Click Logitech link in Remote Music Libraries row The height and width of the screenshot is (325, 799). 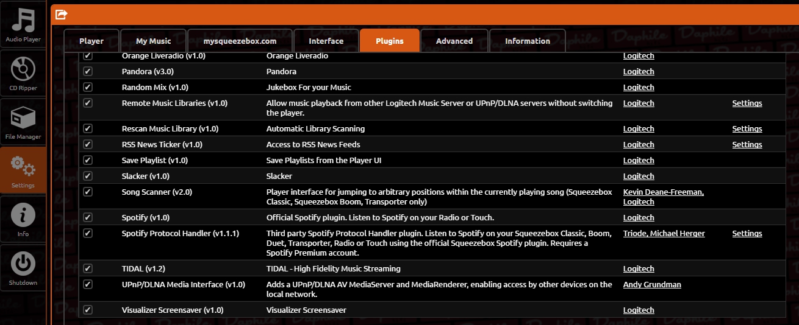click(x=639, y=103)
